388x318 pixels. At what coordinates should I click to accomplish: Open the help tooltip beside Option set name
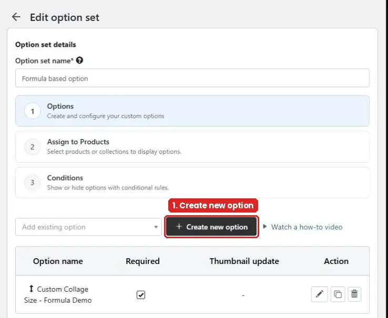(x=79, y=60)
